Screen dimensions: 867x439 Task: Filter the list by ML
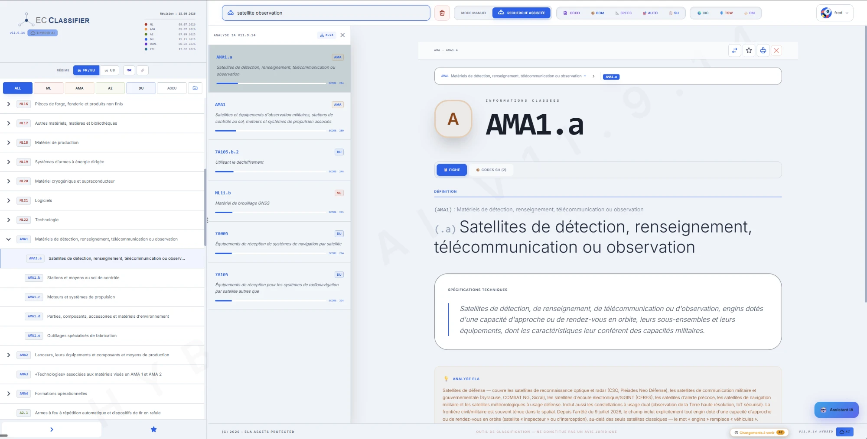[x=49, y=88]
